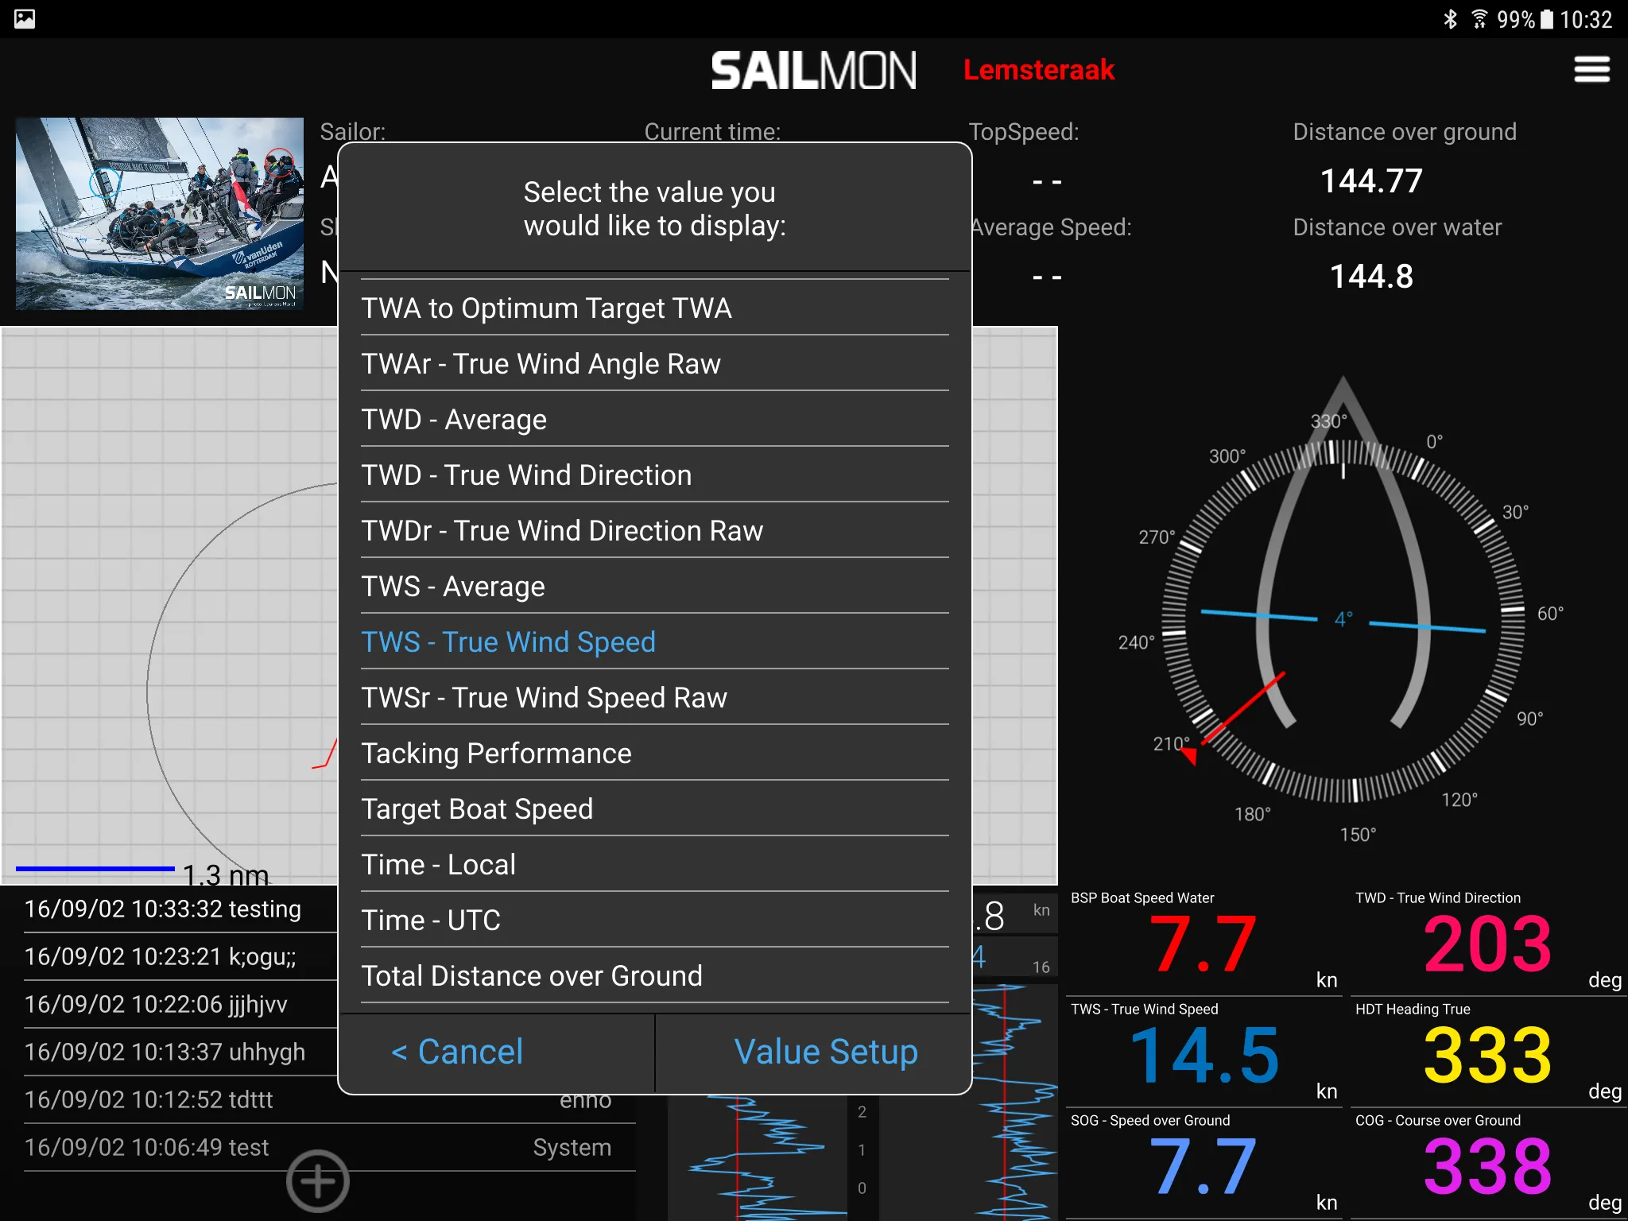Tap SOG - Speed over Ground tile
This screenshot has height=1221, width=1628.
pyautogui.click(x=1204, y=1163)
